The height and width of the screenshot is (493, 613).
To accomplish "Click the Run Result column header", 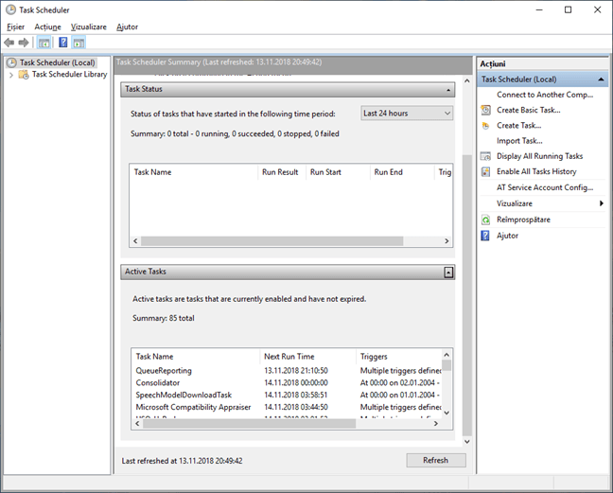I will coord(282,172).
